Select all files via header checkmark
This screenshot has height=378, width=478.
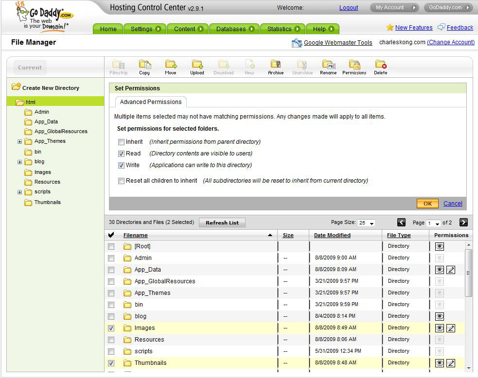tap(111, 235)
